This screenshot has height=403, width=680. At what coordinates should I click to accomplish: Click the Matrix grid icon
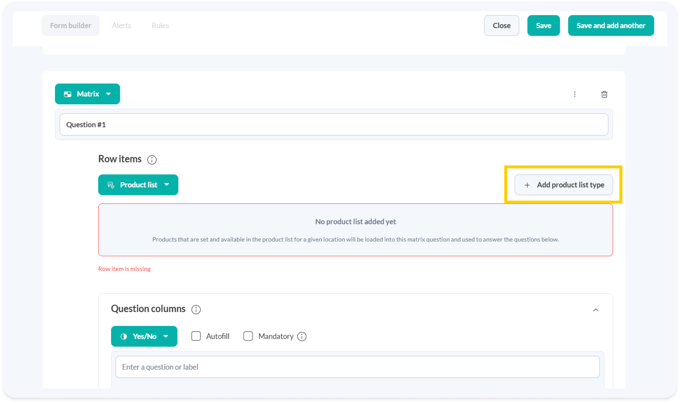(68, 94)
